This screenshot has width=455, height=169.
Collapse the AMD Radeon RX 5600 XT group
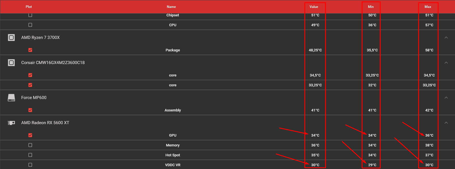(x=446, y=123)
